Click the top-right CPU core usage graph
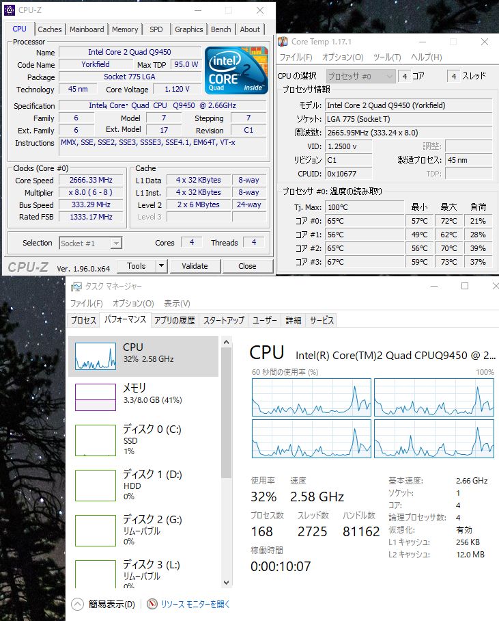The image size is (499, 621). point(434,397)
